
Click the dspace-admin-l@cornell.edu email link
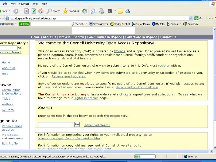point(137,87)
